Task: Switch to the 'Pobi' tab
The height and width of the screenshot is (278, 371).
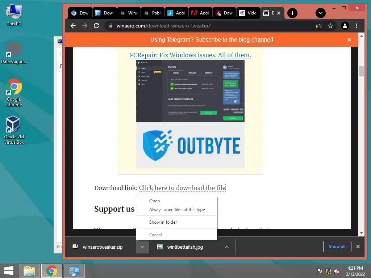Action: click(x=153, y=13)
